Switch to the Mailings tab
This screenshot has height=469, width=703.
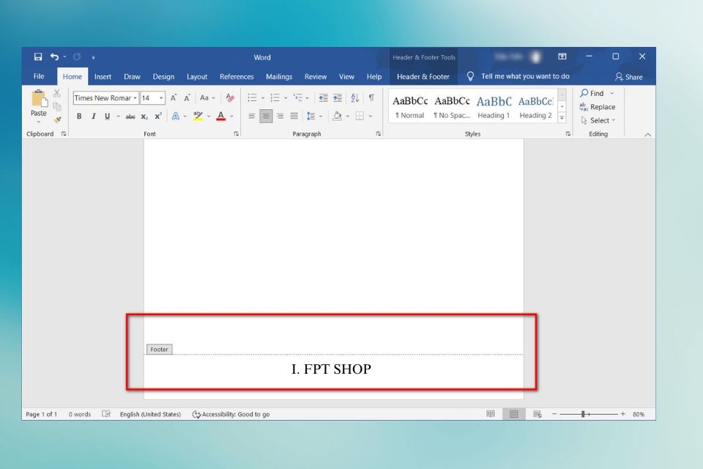279,77
